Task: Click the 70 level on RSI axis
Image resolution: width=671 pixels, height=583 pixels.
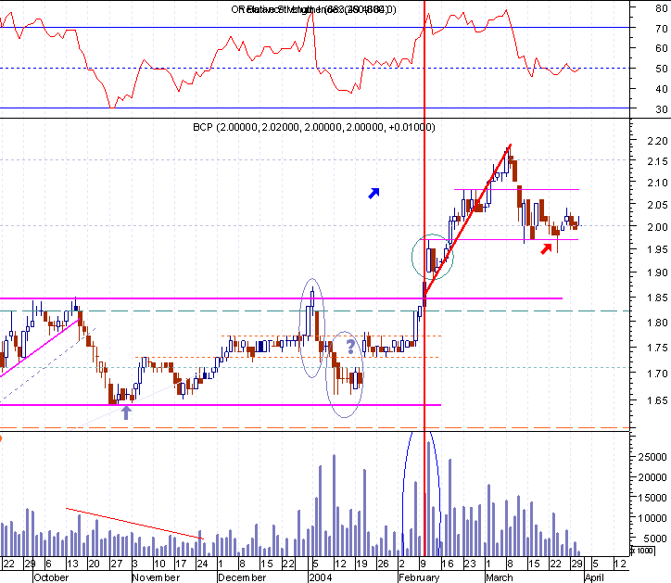Action: click(x=661, y=29)
